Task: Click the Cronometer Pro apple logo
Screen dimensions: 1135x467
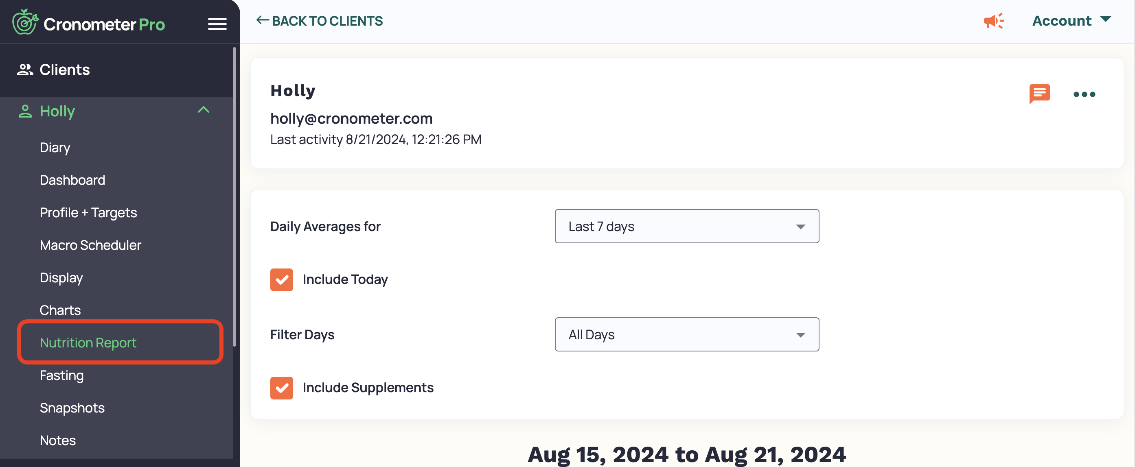Action: [x=25, y=22]
